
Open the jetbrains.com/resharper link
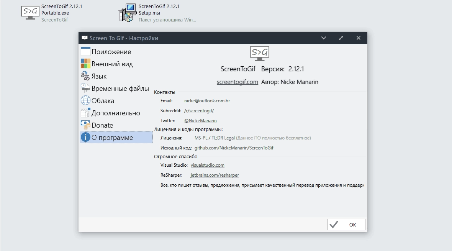(215, 175)
